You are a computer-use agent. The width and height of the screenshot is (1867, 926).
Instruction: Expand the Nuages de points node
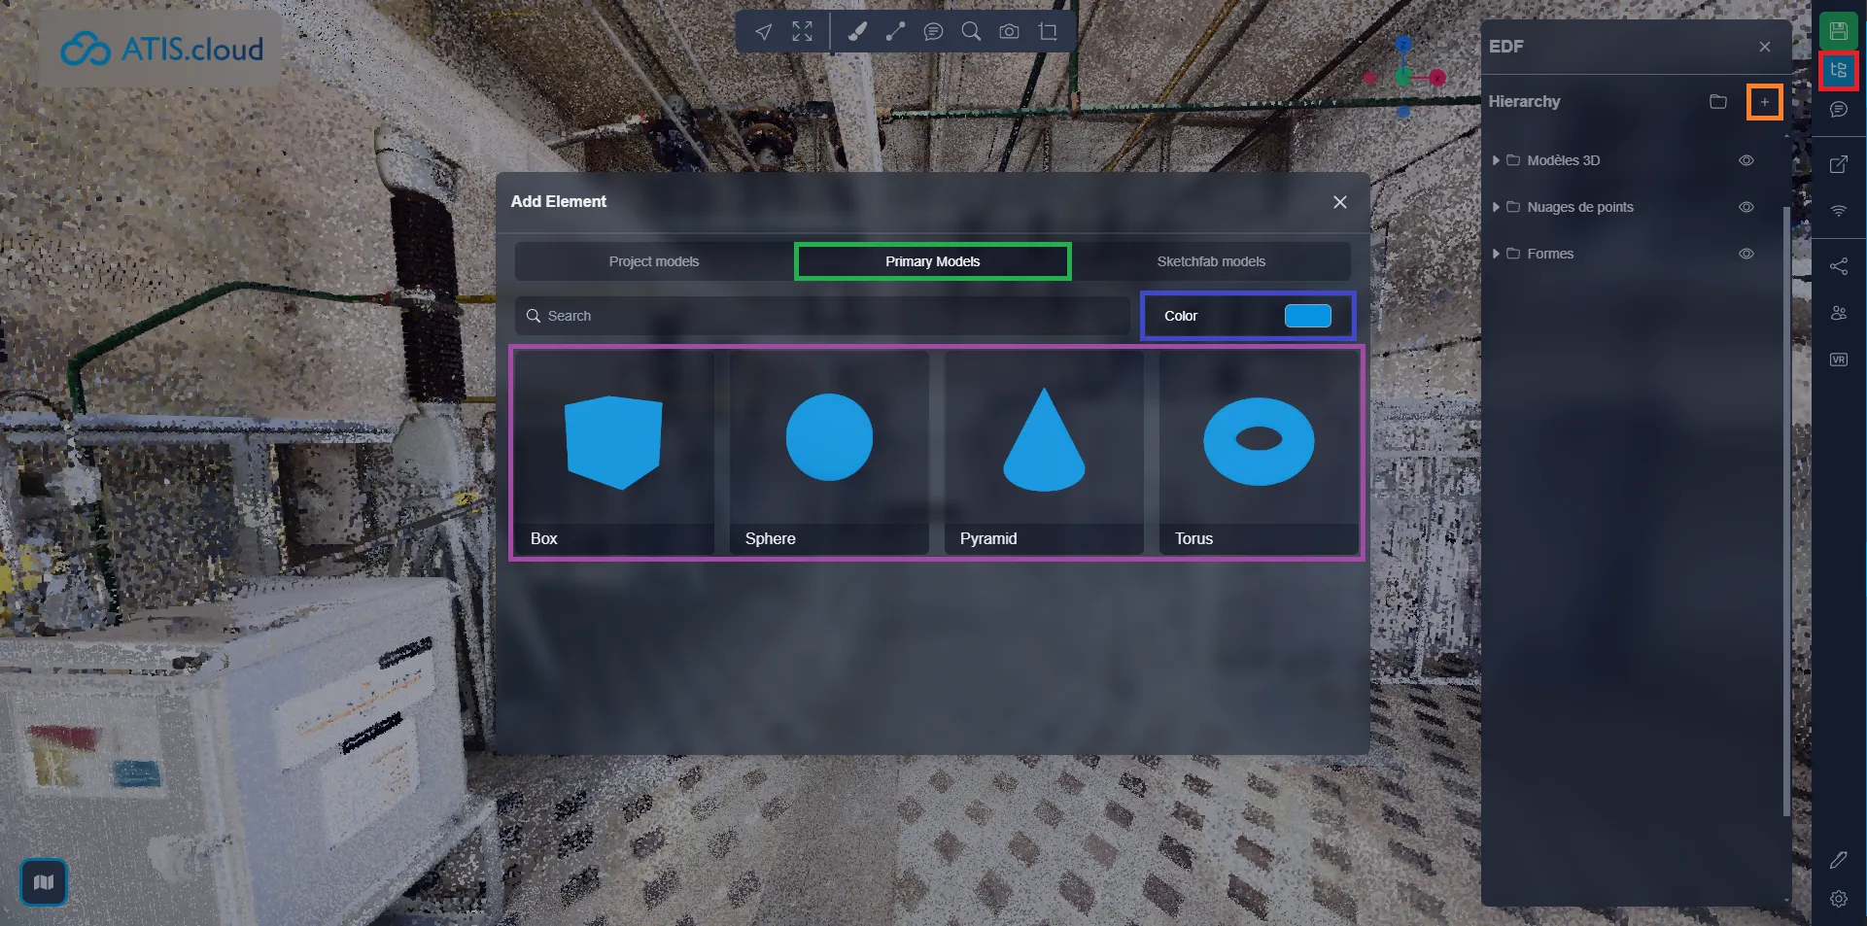click(x=1496, y=207)
